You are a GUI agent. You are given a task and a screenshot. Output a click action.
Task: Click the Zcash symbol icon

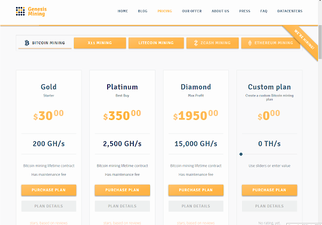196,43
